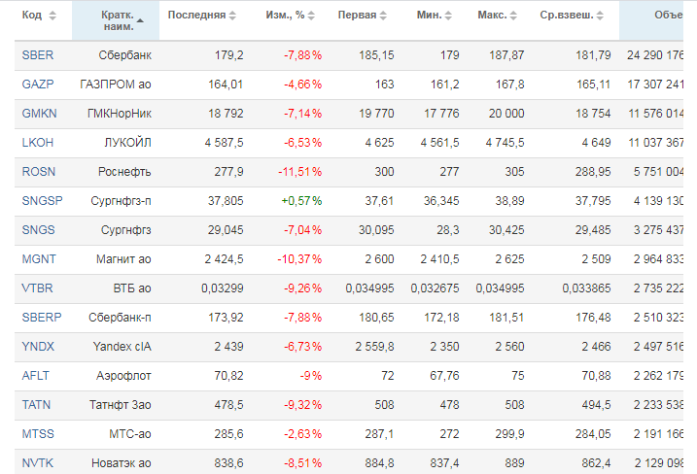Open the GAZP ticker link
Screen dimensions: 697x474
coord(38,85)
